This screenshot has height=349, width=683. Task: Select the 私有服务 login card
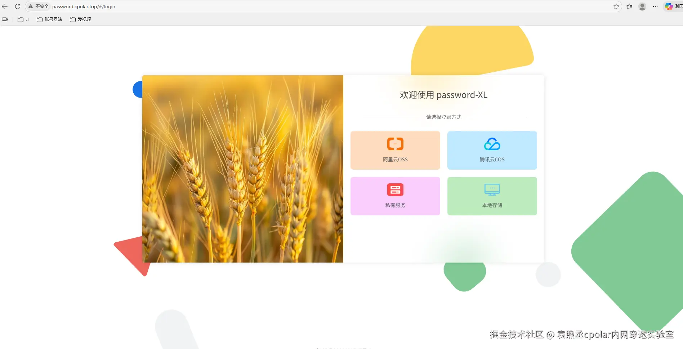[395, 196]
